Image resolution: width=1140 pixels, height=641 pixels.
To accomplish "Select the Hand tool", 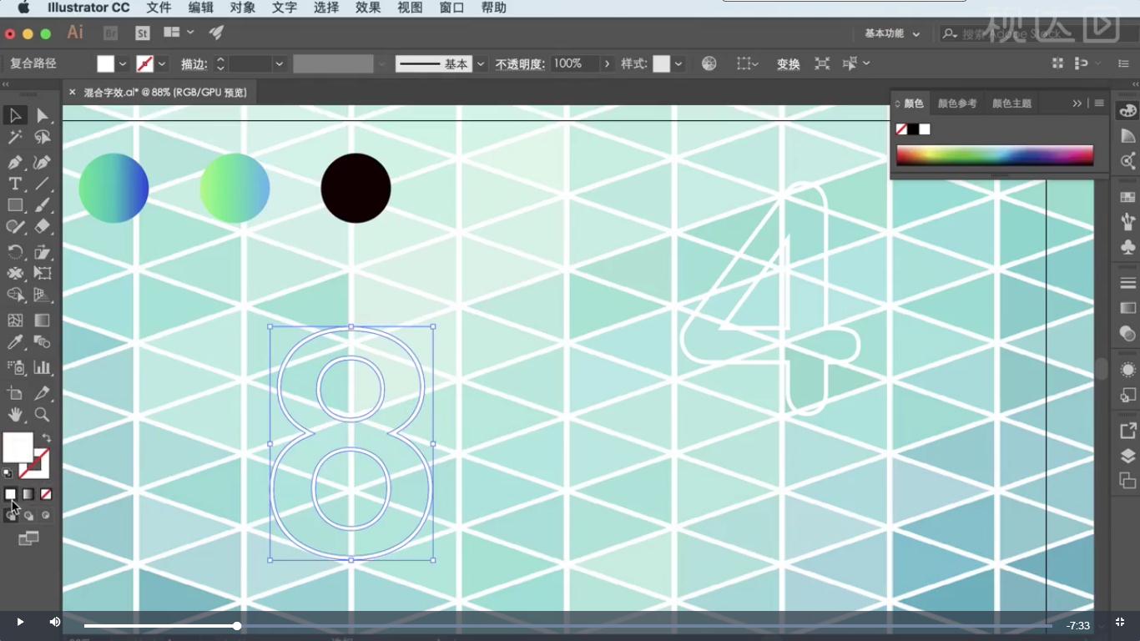I will [x=15, y=415].
